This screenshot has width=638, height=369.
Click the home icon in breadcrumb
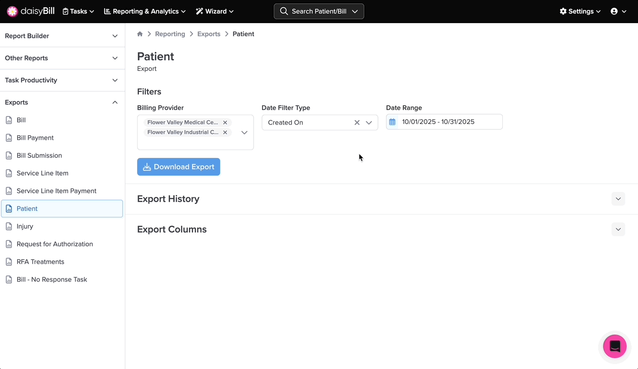(140, 34)
